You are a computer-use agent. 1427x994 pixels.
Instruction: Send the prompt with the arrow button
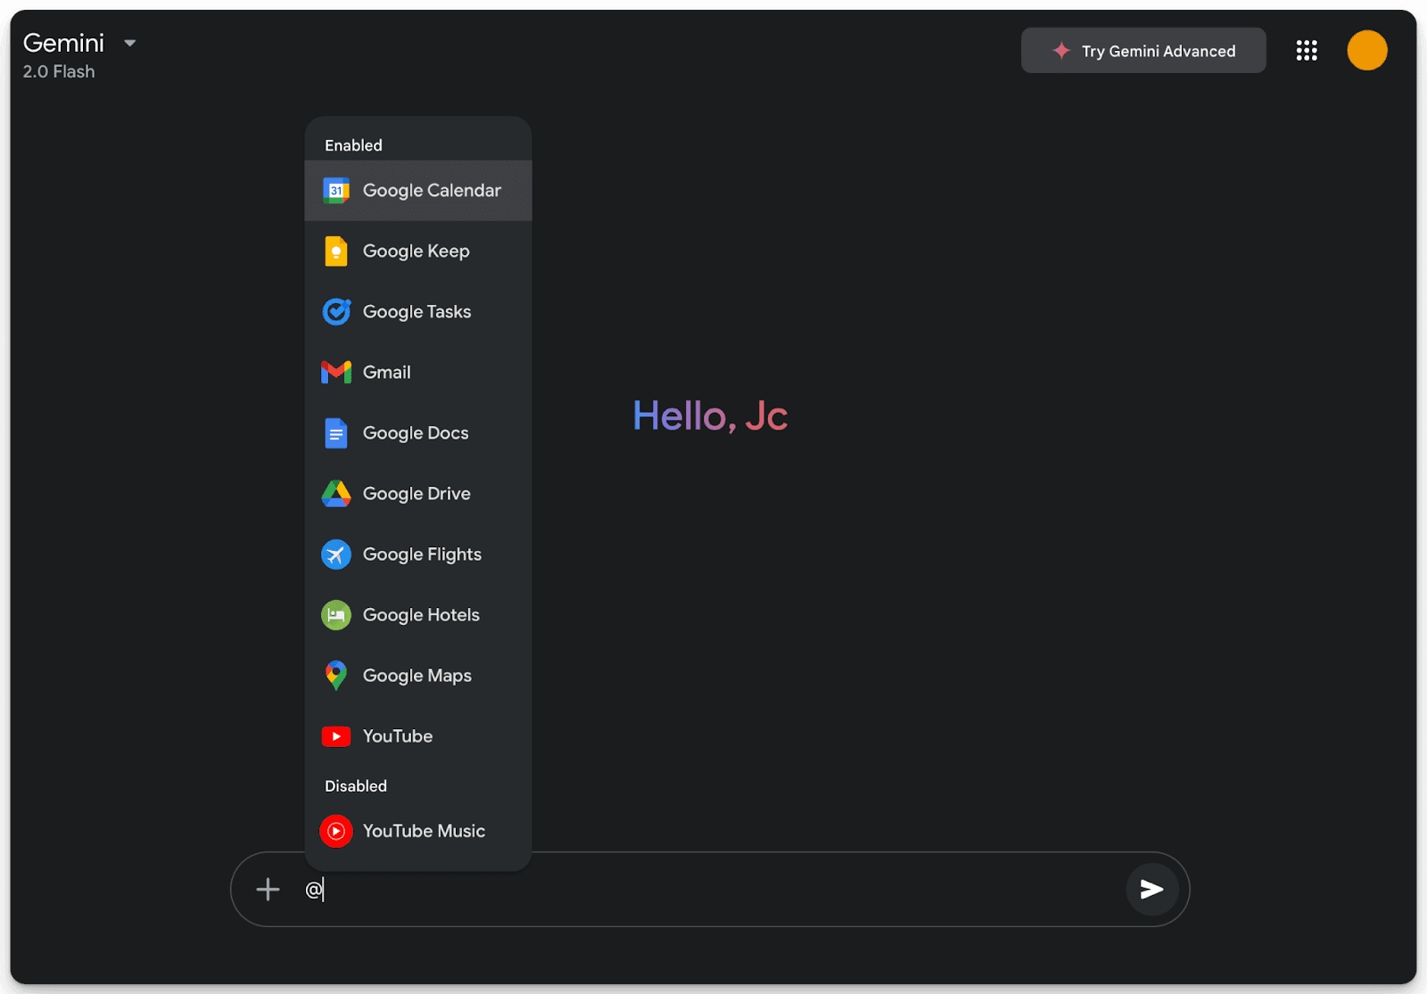pyautogui.click(x=1151, y=889)
